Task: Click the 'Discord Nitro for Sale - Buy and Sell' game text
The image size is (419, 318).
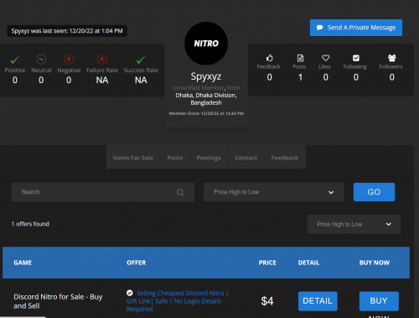Action: coord(58,301)
